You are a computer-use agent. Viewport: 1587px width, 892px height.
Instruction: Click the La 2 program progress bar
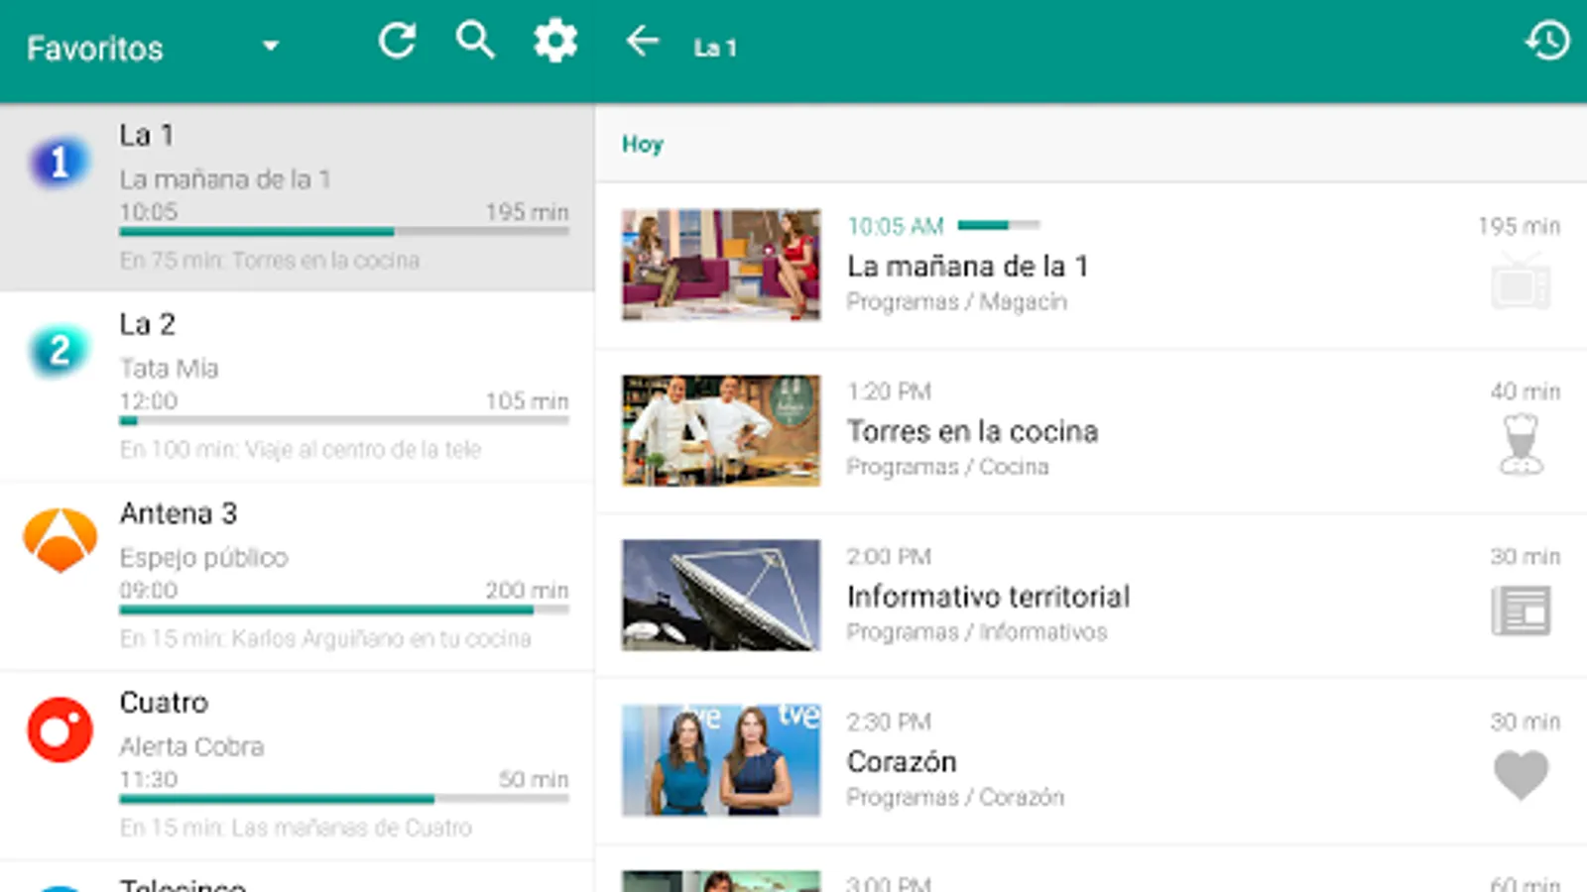(344, 421)
